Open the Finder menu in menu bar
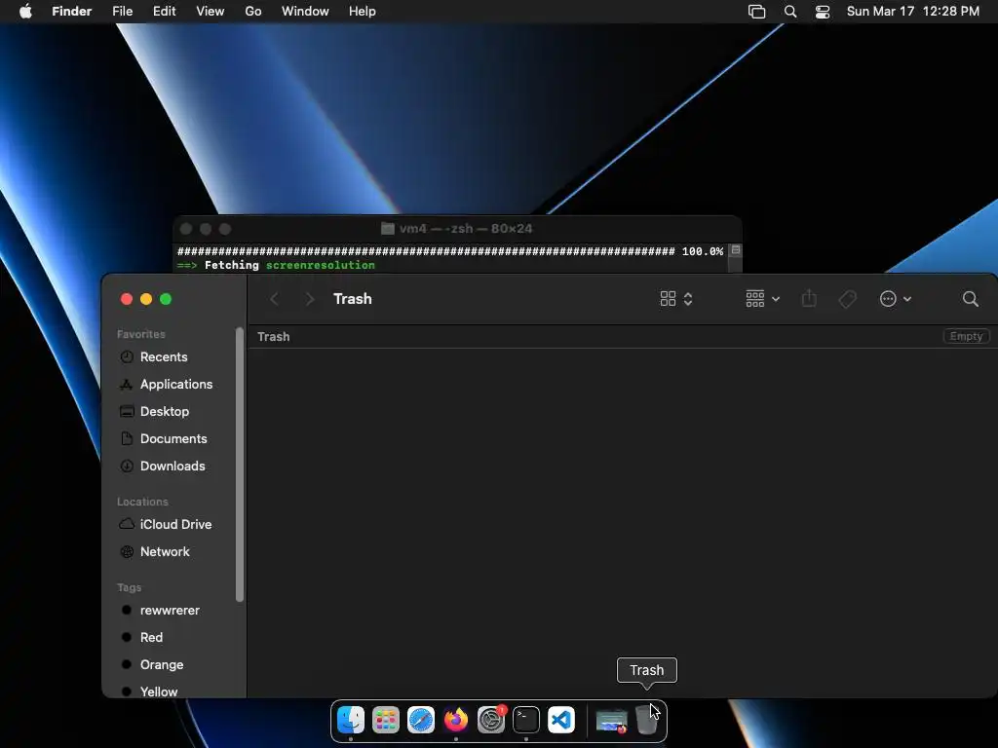This screenshot has width=998, height=748. point(71,12)
